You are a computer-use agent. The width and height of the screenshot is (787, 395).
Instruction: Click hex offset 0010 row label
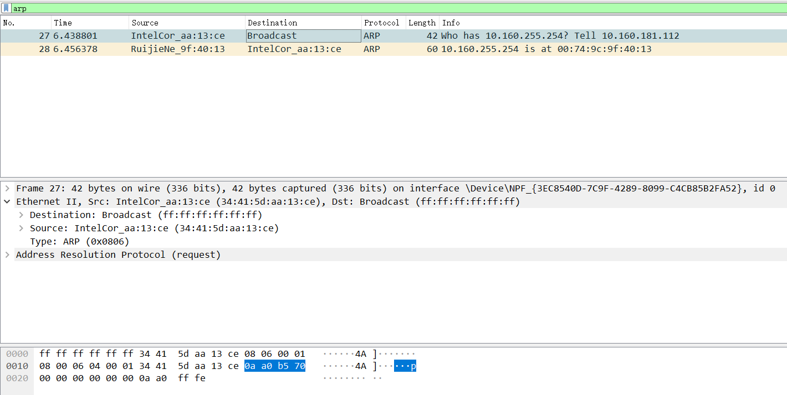pyautogui.click(x=17, y=366)
